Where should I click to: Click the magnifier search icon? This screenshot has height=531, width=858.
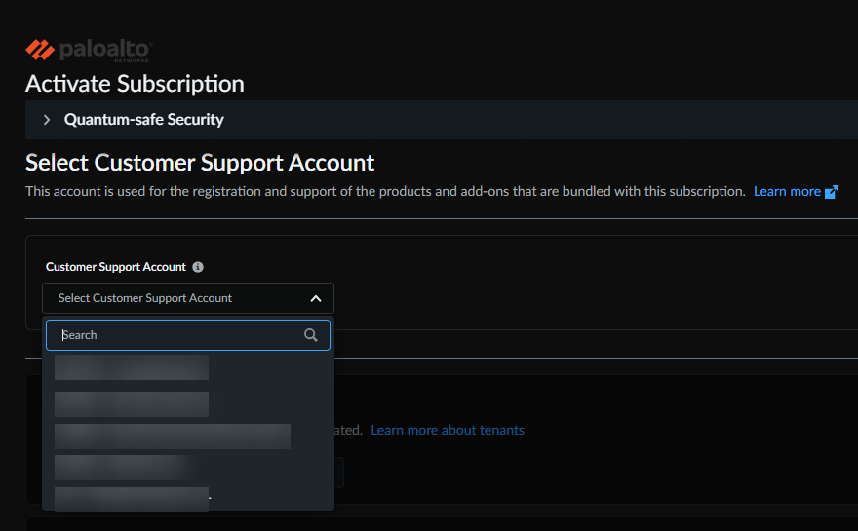tap(311, 335)
